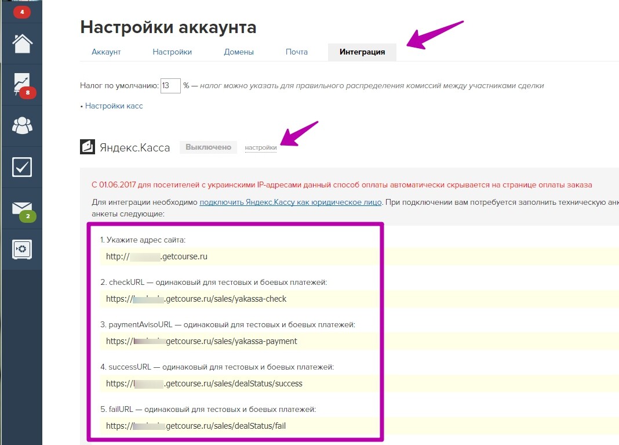Follow the подключить Яндекс.Кассу как юридическое лицо link
This screenshot has height=445, width=619.
(x=290, y=202)
